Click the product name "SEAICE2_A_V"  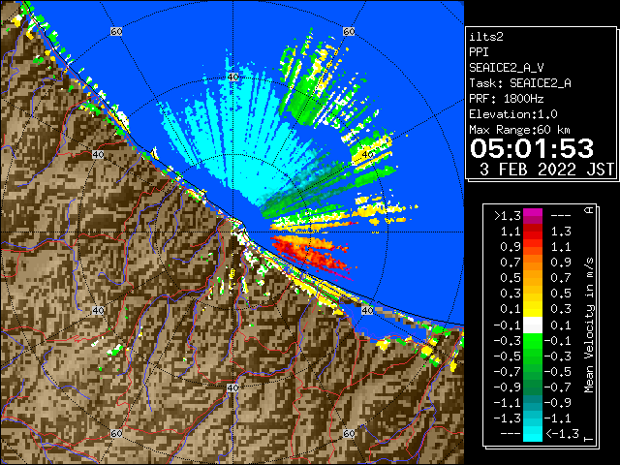(x=507, y=68)
